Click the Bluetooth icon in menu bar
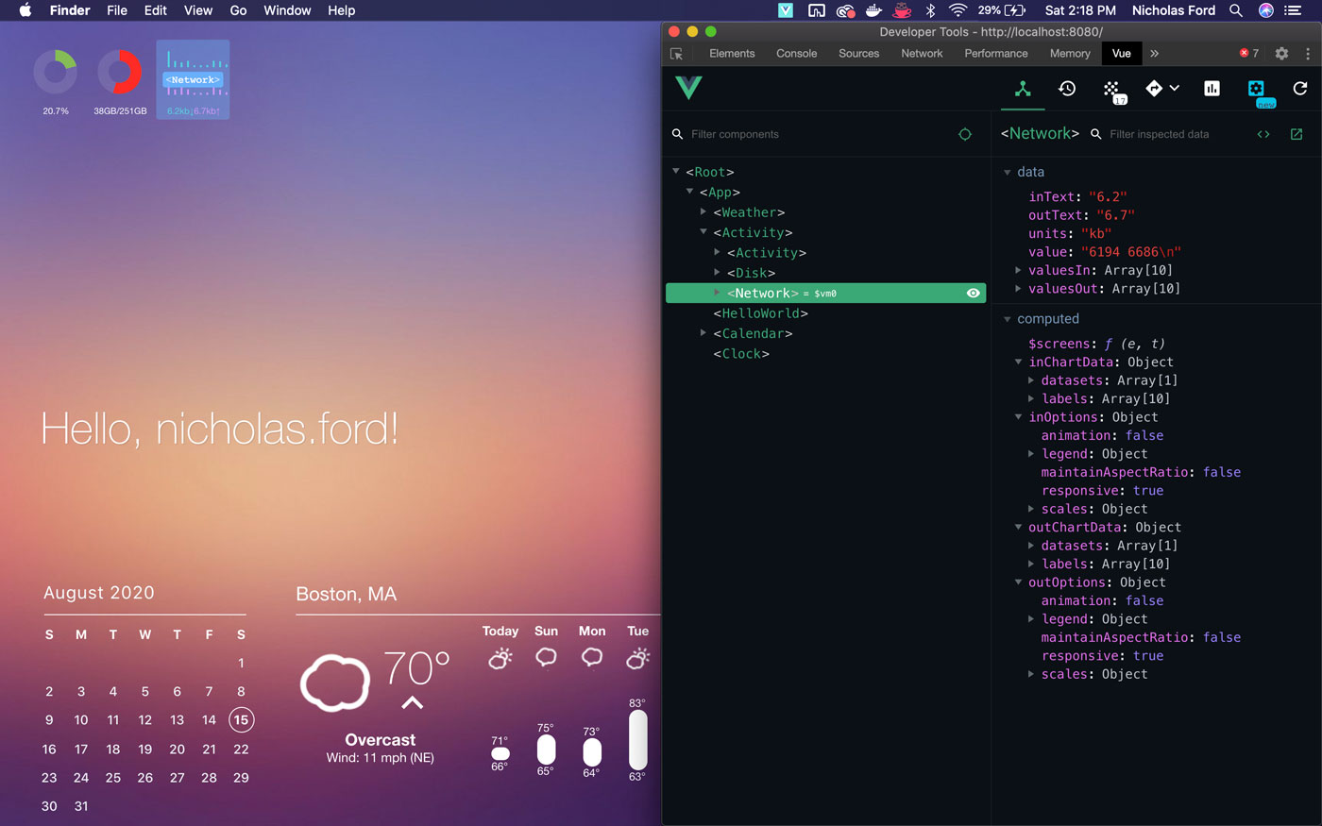Viewport: 1322px width, 826px height. (x=930, y=10)
